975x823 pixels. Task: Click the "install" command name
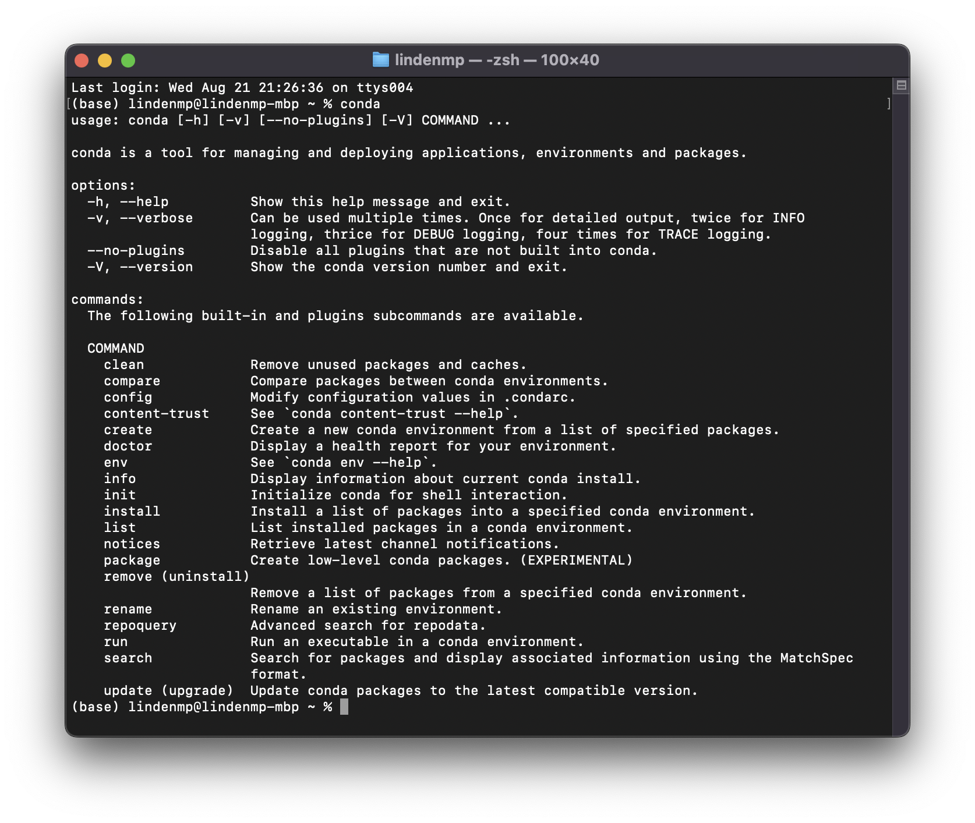(x=132, y=512)
